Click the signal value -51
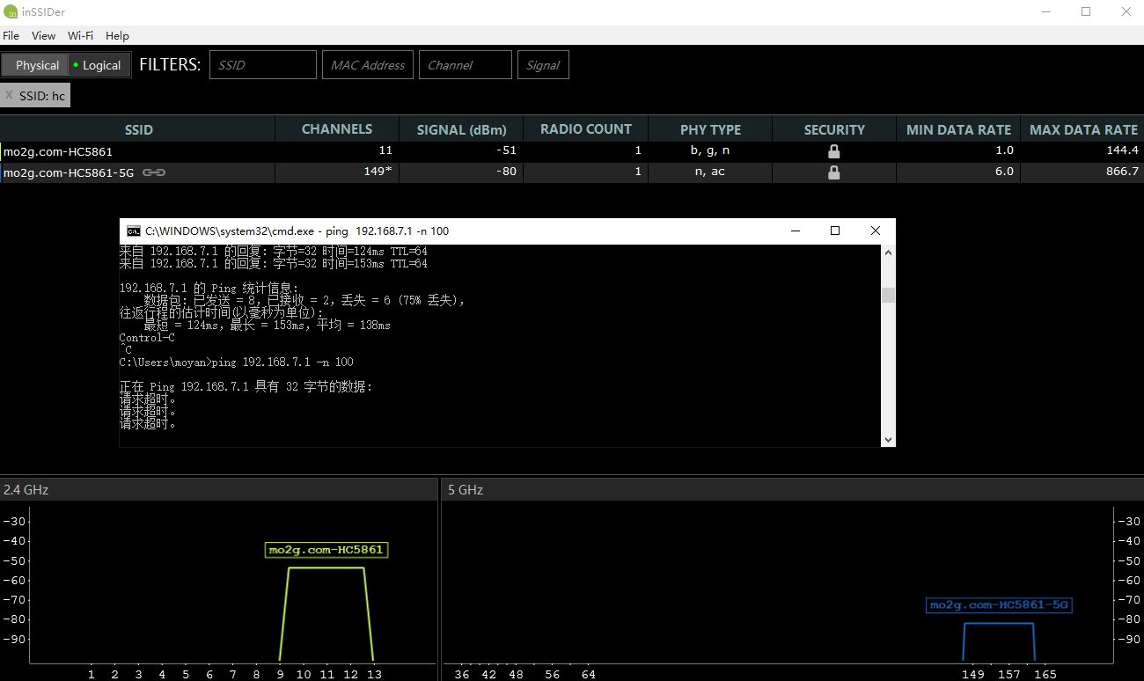 [x=506, y=150]
